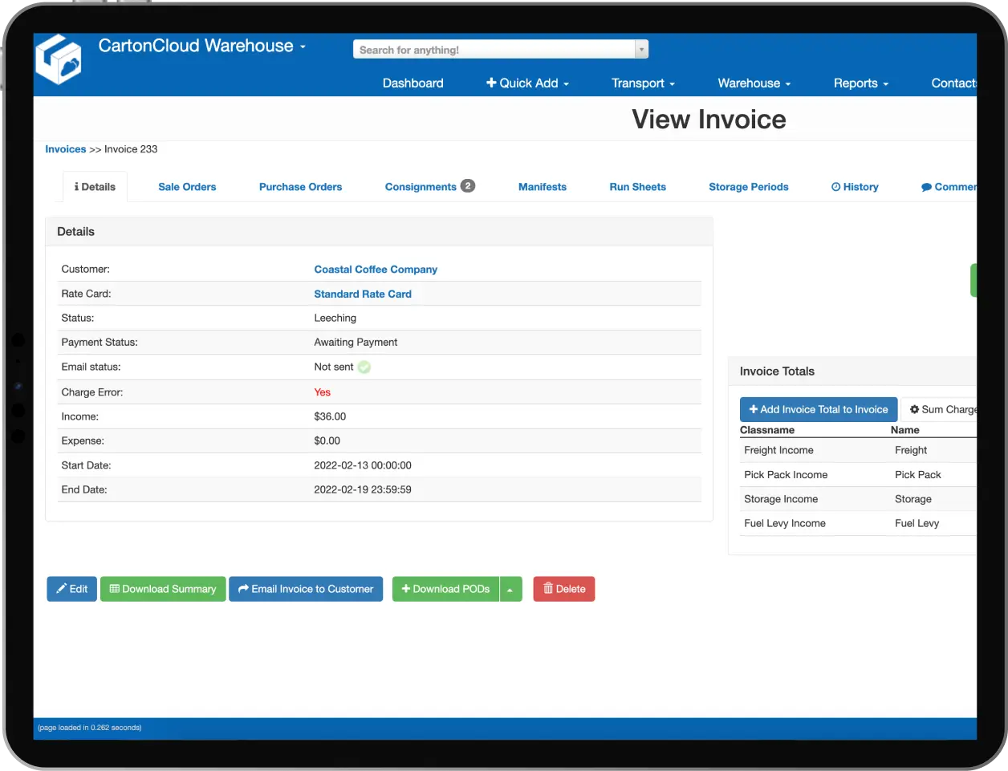Image resolution: width=1008 pixels, height=771 pixels.
Task: Click the green checkmark beside Email status
Action: point(364,367)
